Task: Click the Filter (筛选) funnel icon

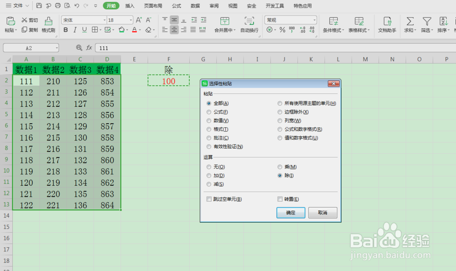Action: (427, 21)
